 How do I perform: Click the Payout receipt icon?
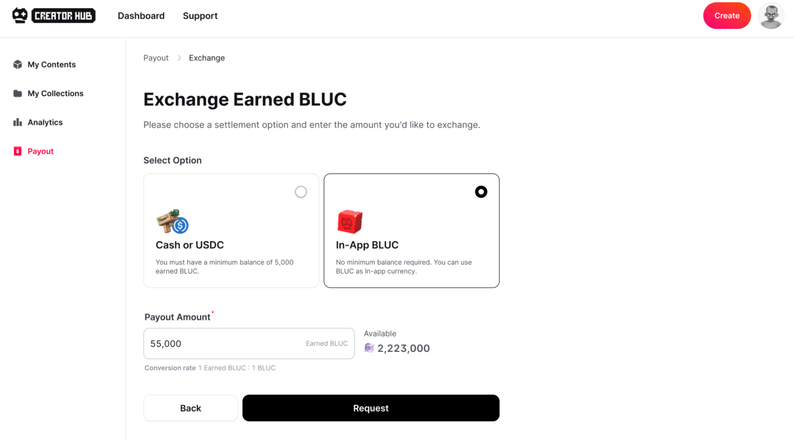18,151
